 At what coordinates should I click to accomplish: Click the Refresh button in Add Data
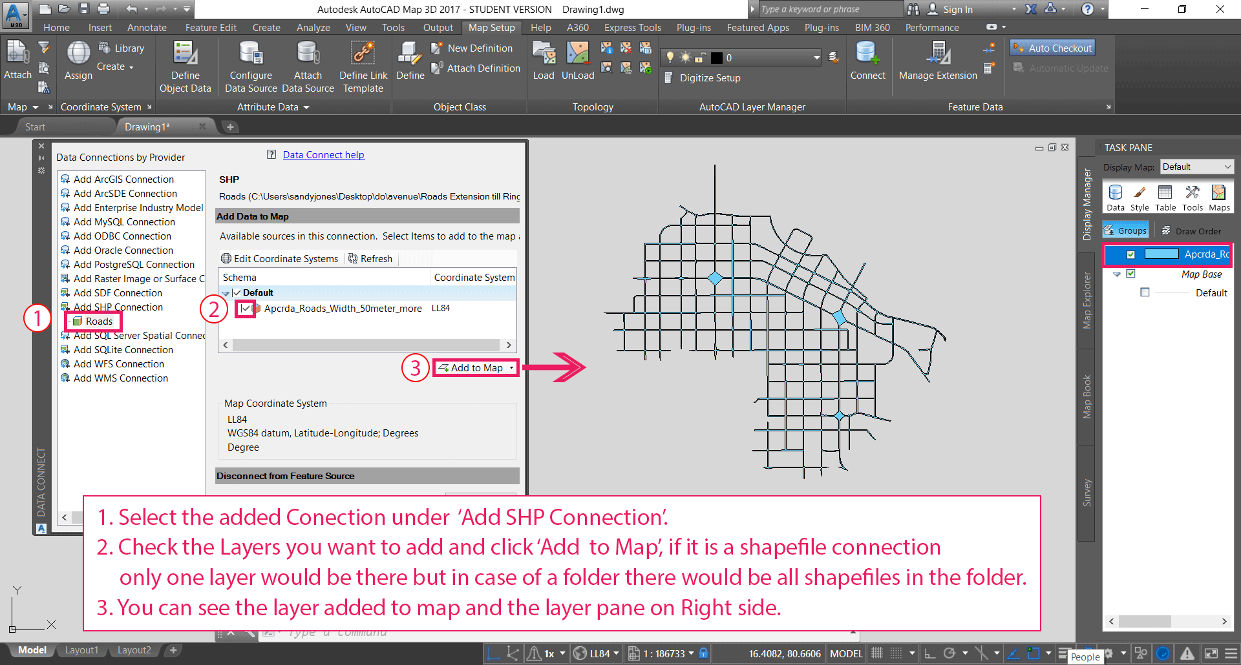370,259
